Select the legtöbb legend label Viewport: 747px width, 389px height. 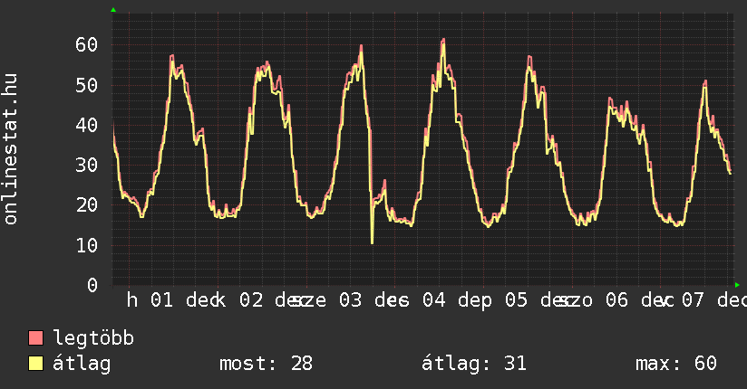(x=93, y=338)
